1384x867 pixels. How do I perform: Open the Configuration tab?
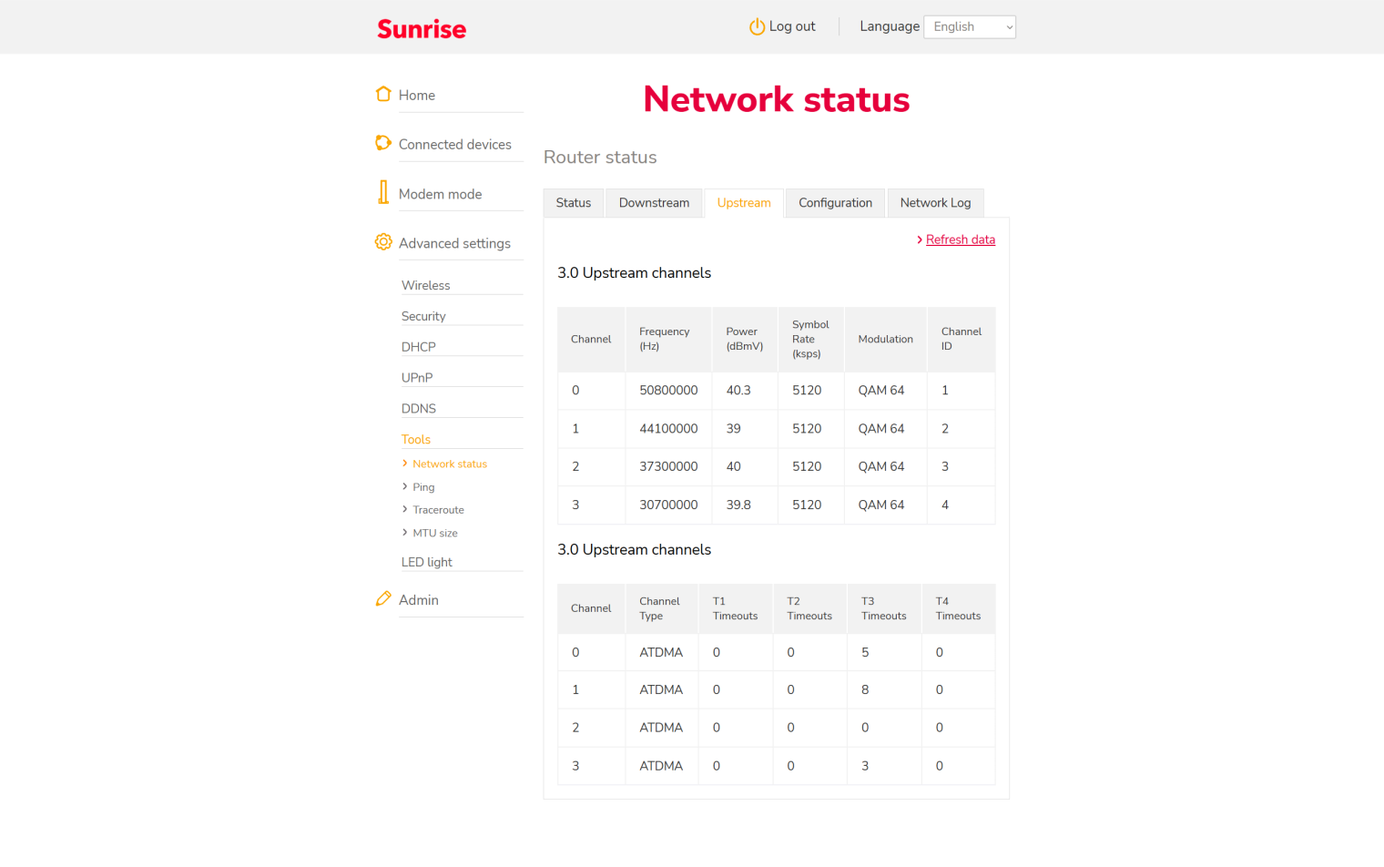tap(836, 203)
